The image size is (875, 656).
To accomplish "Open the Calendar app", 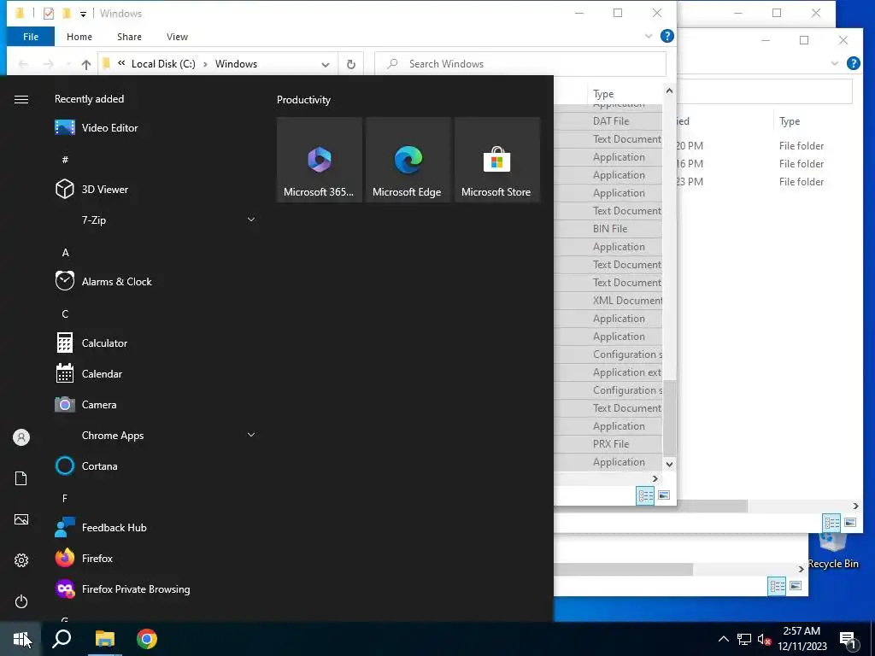I will [x=156, y=374].
